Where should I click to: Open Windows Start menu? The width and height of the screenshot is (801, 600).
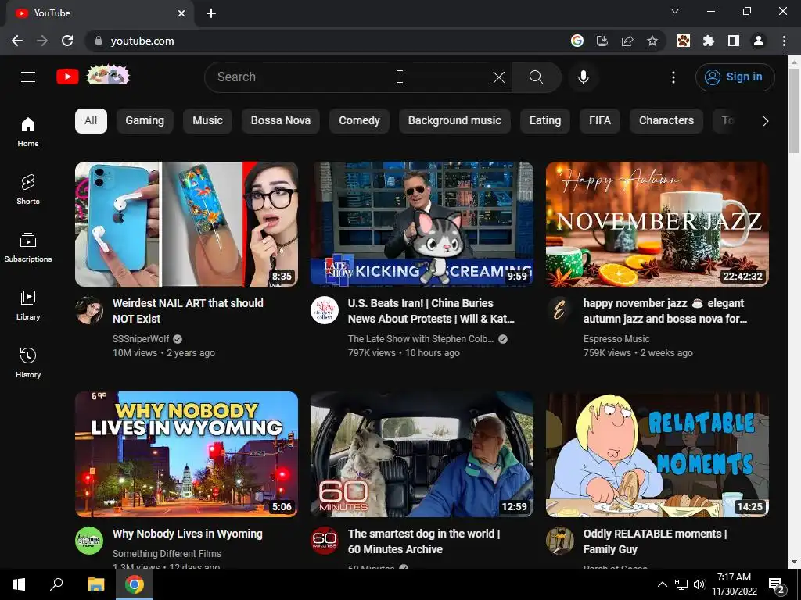tap(19, 584)
